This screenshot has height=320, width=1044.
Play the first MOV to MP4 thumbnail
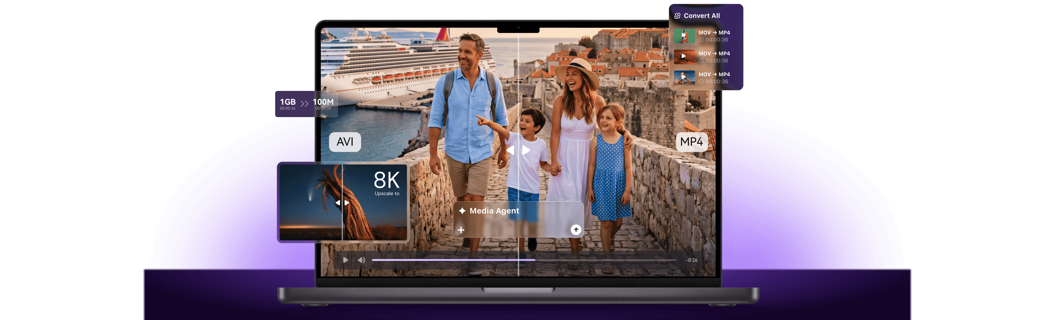[684, 36]
